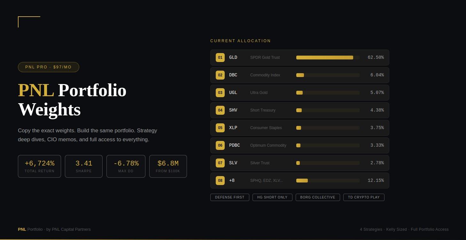466x240 pixels.
Task: Select the GLD SPDR Gold Trust allocation row
Action: point(300,58)
